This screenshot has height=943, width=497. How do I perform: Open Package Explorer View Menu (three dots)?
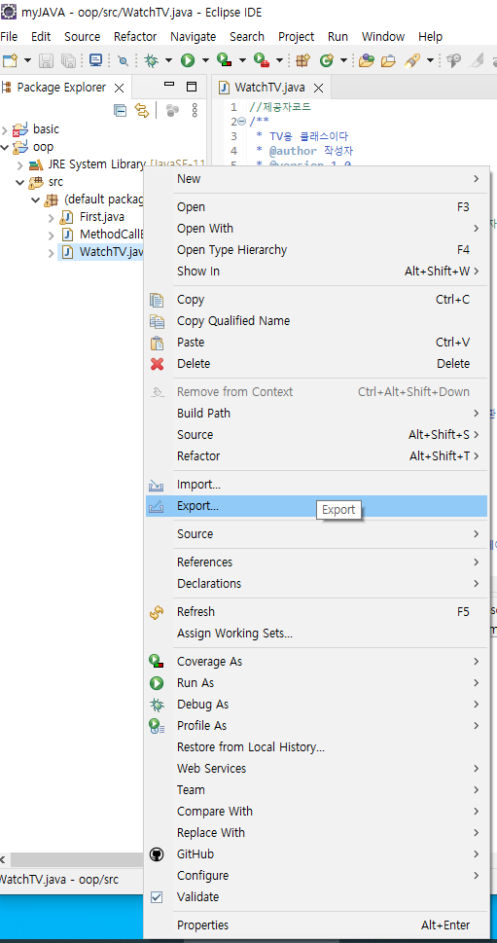click(x=195, y=110)
